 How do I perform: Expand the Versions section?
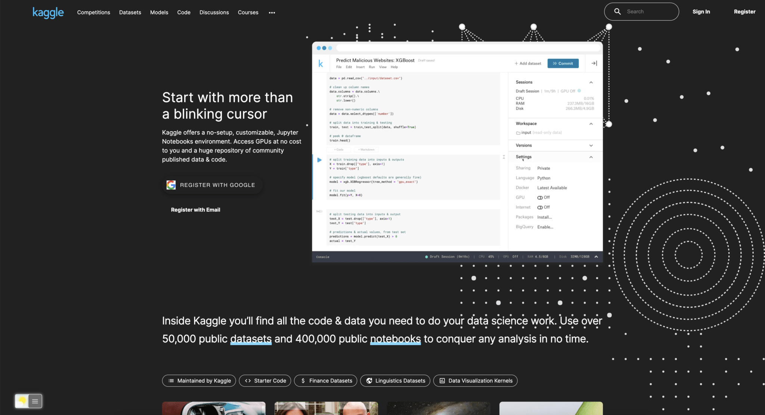point(591,145)
